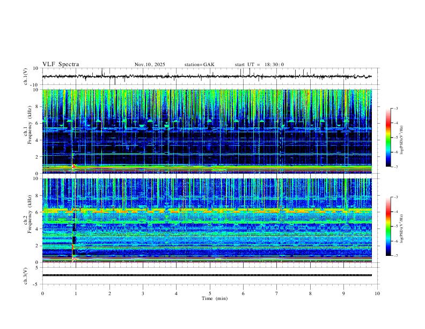Click the red burst near 1 min in ch.1 spectrogram
This screenshot has width=425, height=329.
74,166
